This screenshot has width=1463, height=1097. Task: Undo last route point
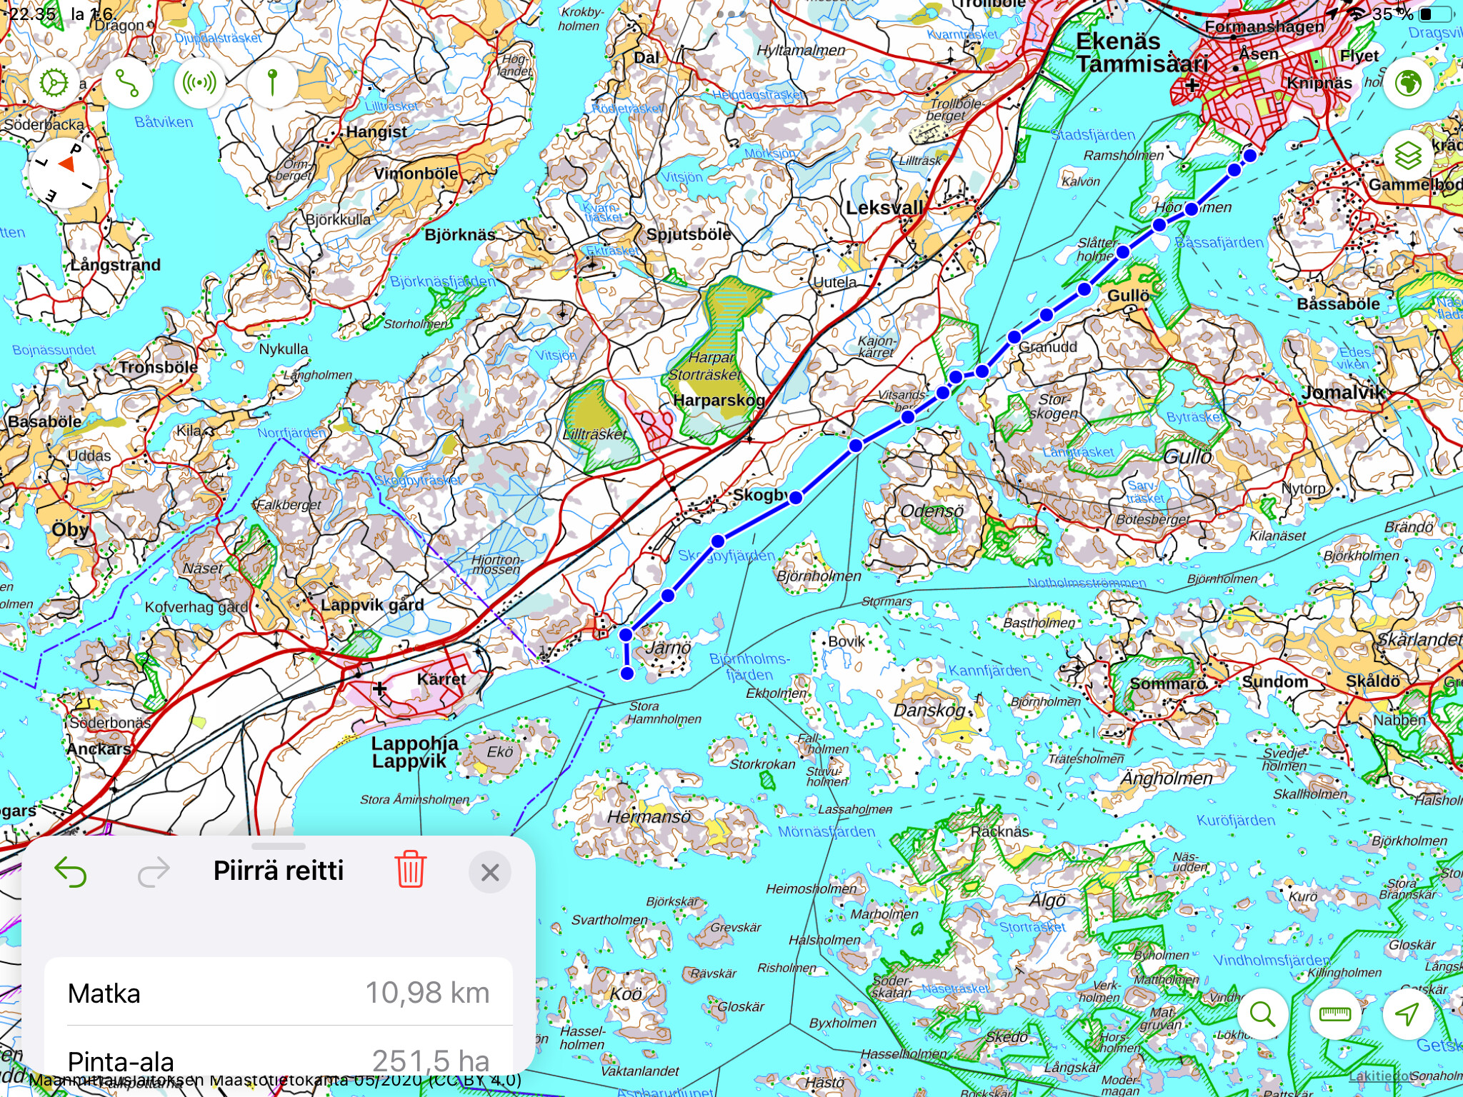click(71, 871)
